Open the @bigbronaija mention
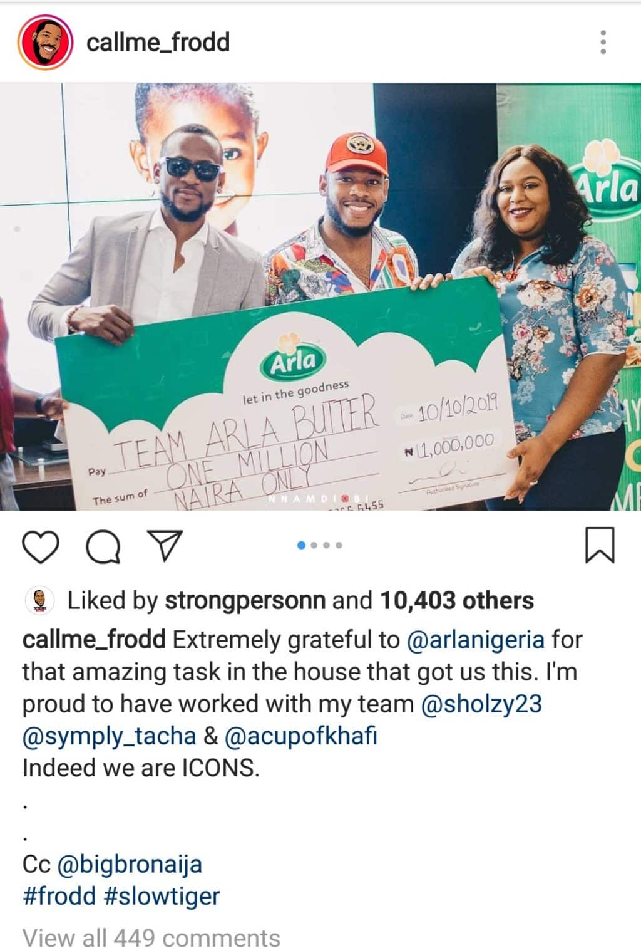Image resolution: width=641 pixels, height=948 pixels. coord(130,865)
